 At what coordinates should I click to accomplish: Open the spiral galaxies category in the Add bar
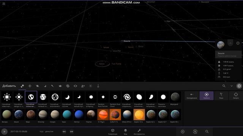click(68, 86)
